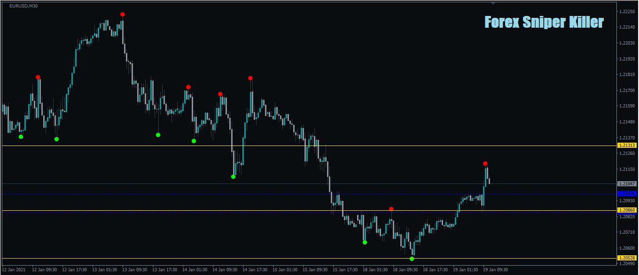This screenshot has width=639, height=275.
Task: Select the green dot at the 18 Jan 09:30 bottom
Action: click(x=412, y=259)
